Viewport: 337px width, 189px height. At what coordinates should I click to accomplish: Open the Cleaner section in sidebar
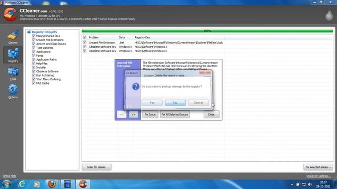(x=13, y=37)
